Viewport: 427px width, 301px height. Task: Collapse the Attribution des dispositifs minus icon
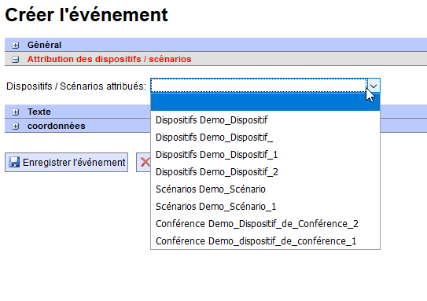(x=16, y=59)
